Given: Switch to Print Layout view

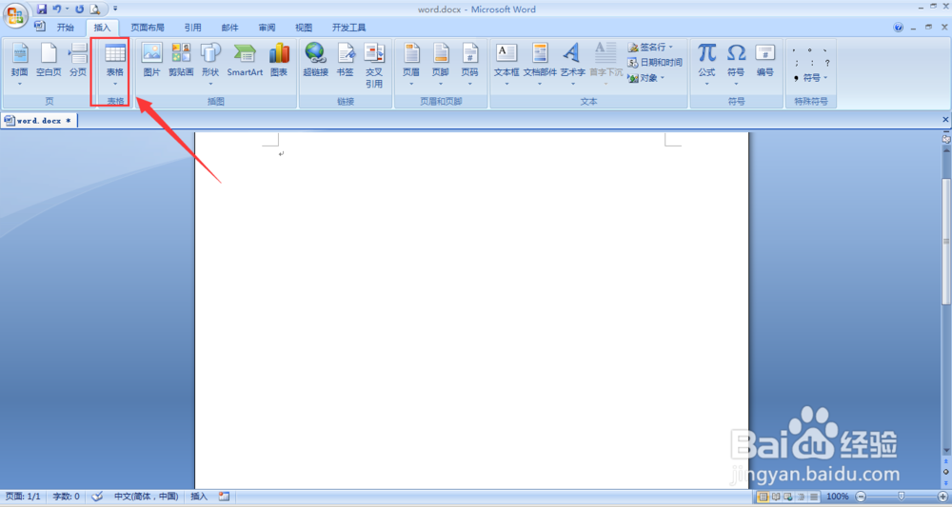Looking at the screenshot, I should (764, 497).
